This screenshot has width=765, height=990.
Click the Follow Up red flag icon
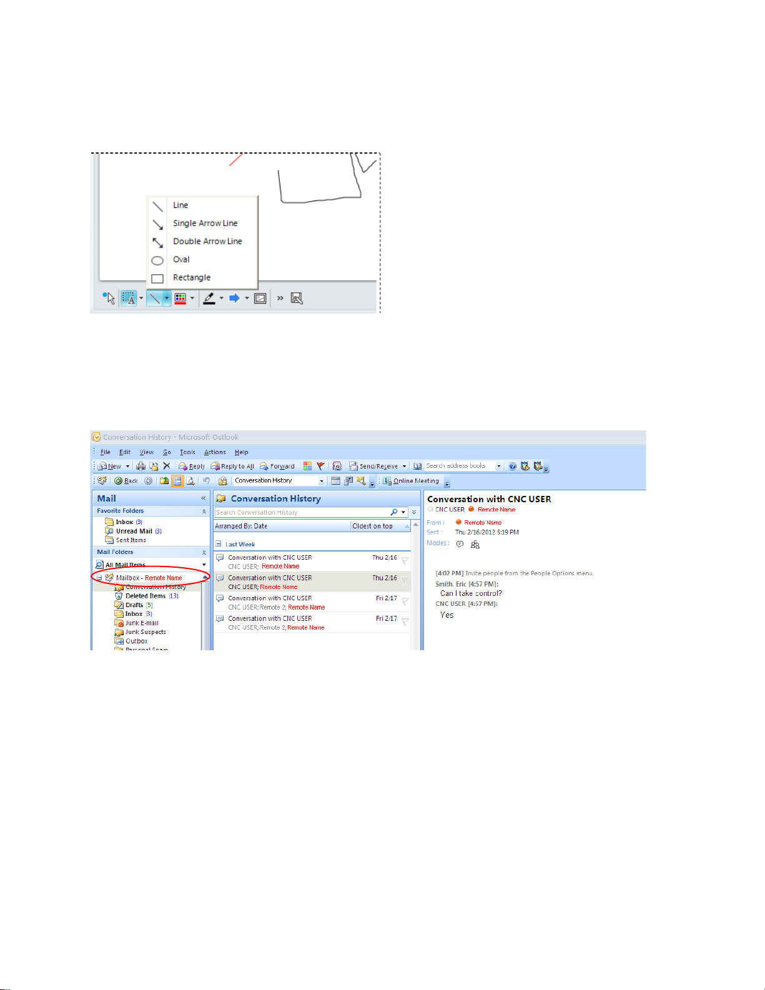[320, 466]
